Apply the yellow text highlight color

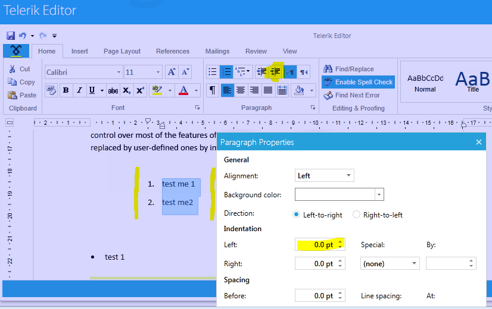pyautogui.click(x=157, y=90)
